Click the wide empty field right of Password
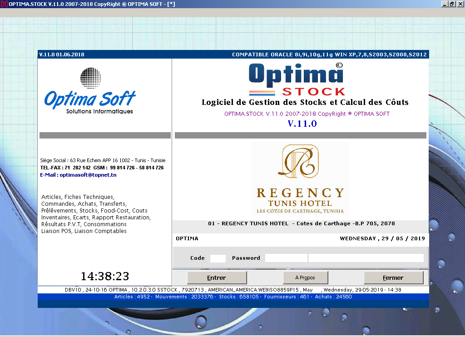The width and height of the screenshot is (465, 337). tap(366, 258)
